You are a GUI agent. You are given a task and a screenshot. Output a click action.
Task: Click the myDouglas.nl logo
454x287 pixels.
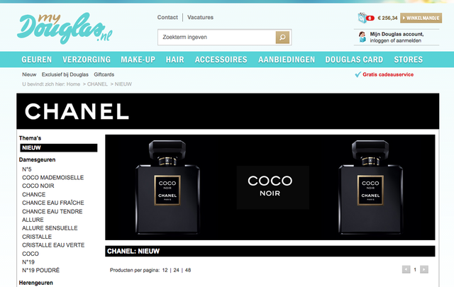pos(65,28)
